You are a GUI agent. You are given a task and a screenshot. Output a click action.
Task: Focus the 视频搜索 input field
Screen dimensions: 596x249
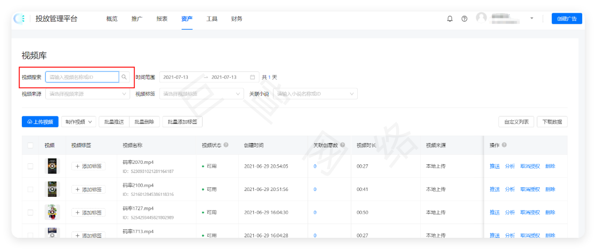tap(82, 77)
